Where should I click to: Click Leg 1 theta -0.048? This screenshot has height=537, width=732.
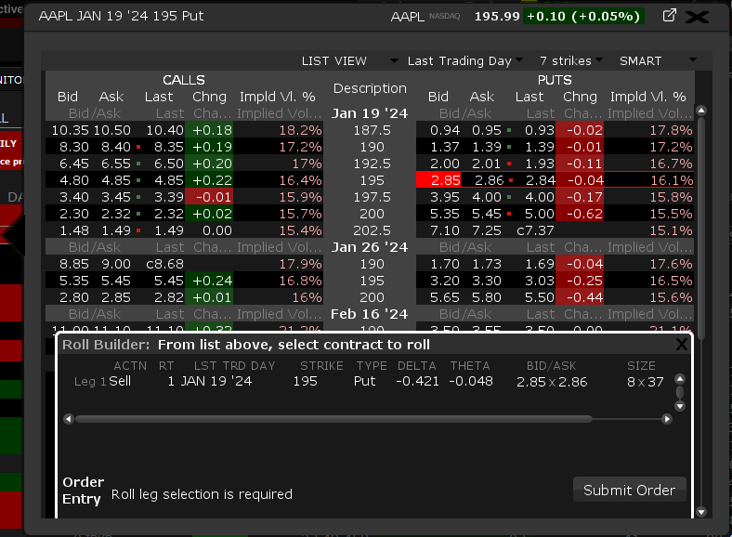tap(471, 381)
